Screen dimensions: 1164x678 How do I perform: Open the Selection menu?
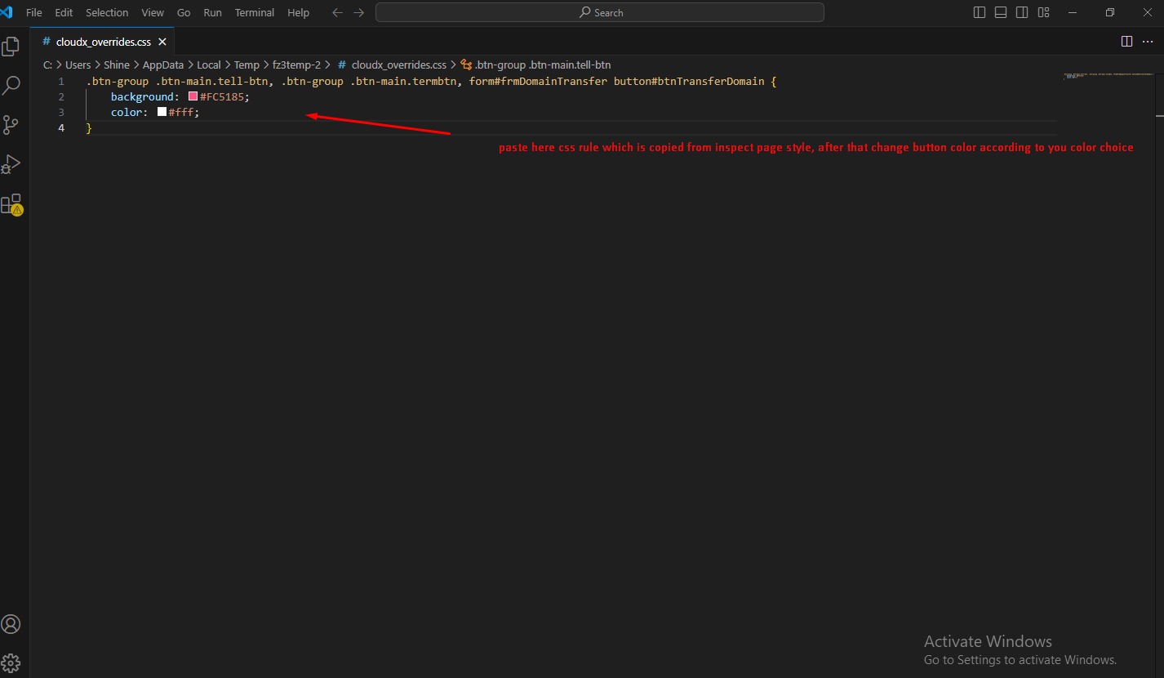point(107,12)
